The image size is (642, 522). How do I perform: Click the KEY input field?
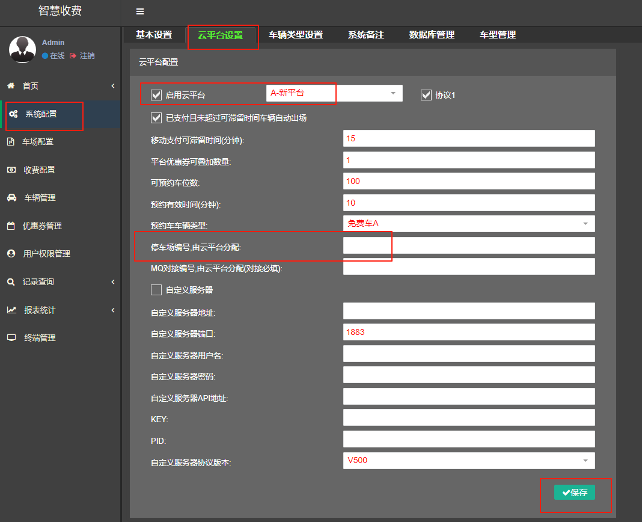point(469,417)
